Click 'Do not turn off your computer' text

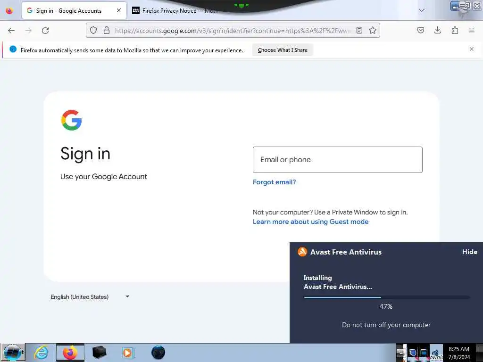point(386,325)
